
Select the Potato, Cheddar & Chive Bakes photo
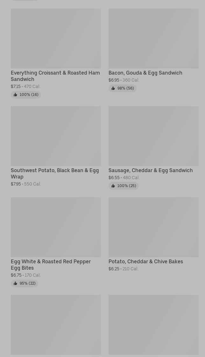[x=153, y=227]
